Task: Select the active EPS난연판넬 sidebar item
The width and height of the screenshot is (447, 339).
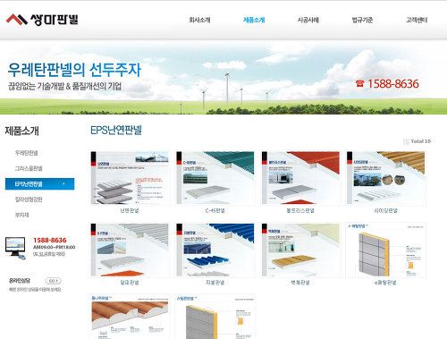Action: coord(39,184)
